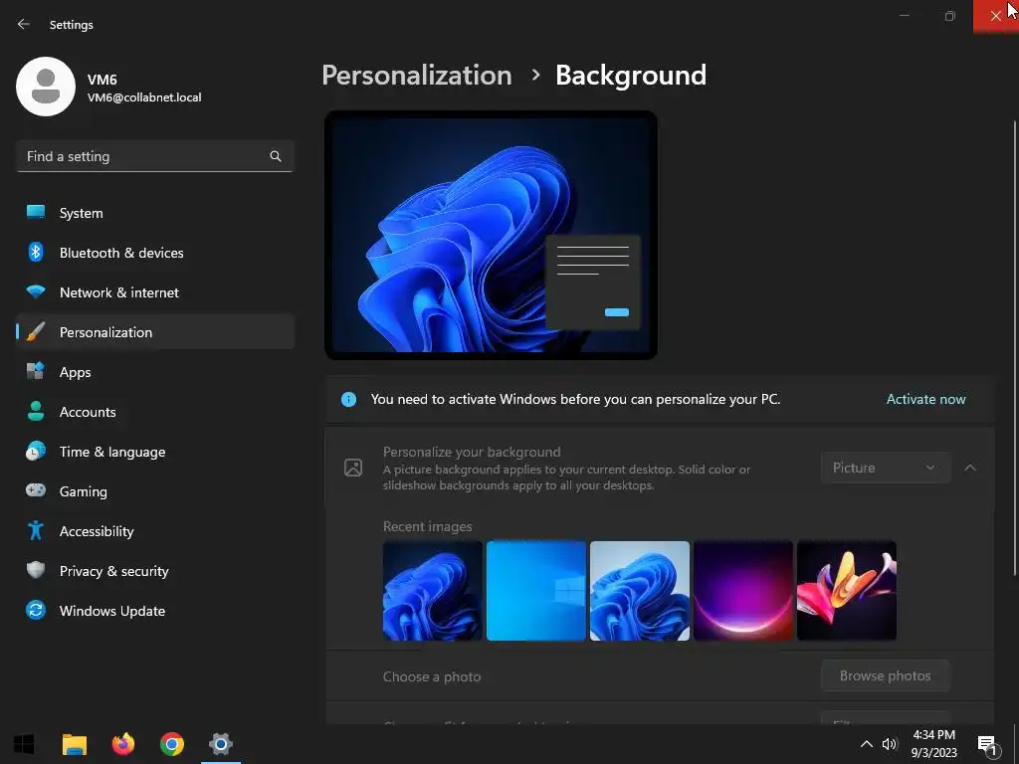Open Privacy & security
Image resolution: width=1019 pixels, height=764 pixels.
click(155, 570)
